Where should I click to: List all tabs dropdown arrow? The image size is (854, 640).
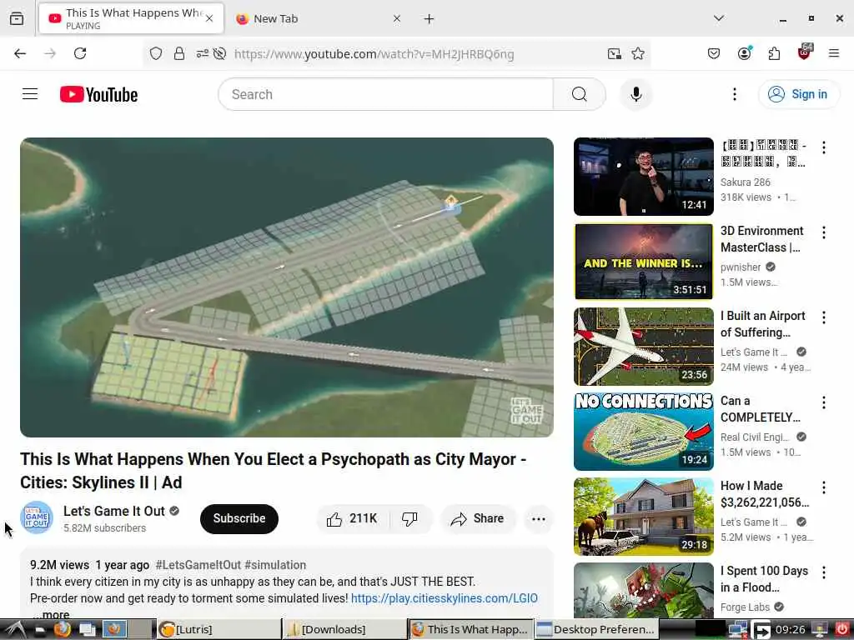pyautogui.click(x=718, y=18)
